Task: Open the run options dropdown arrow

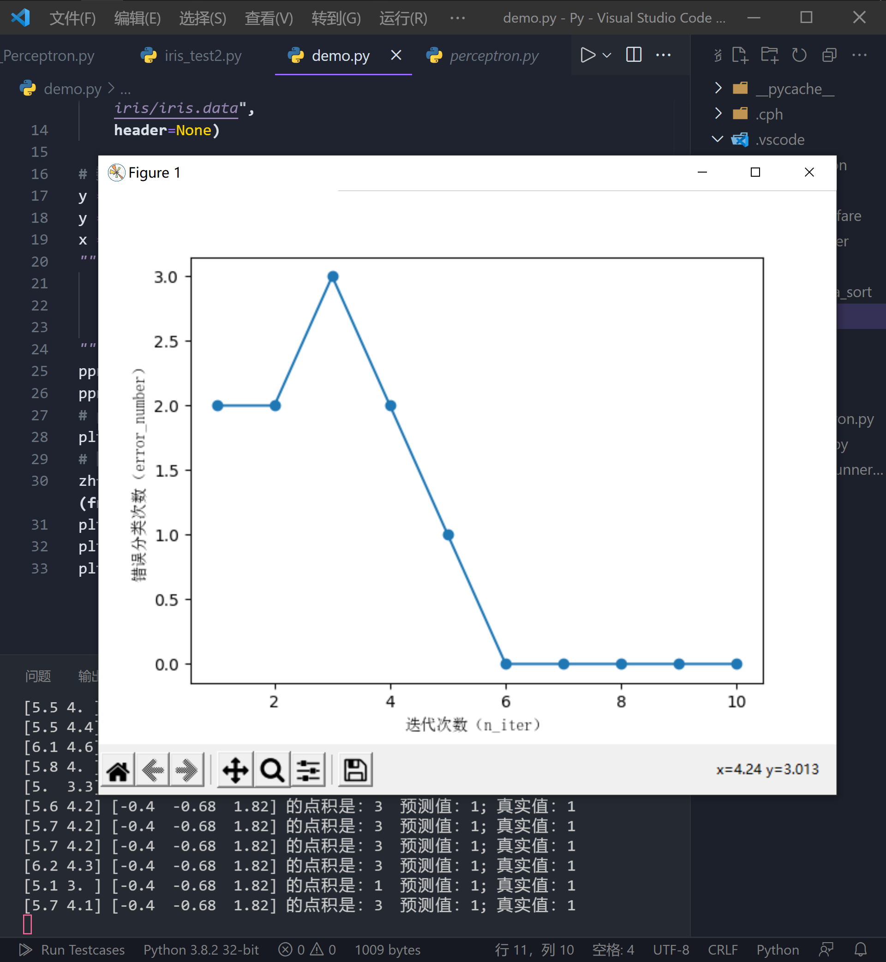Action: (607, 55)
